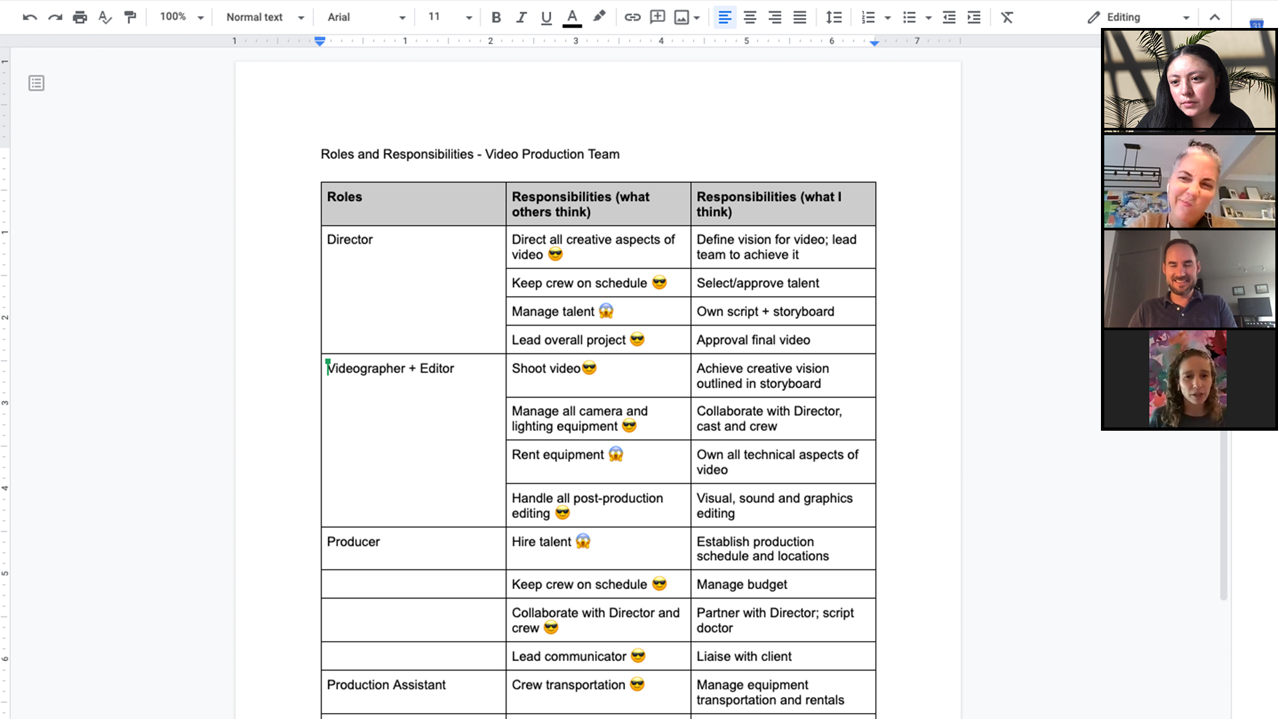This screenshot has width=1278, height=719.
Task: Click the Numbered list icon
Action: coord(867,17)
